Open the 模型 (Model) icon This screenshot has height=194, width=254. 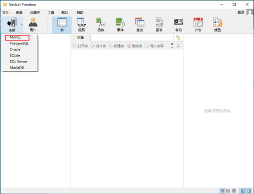217,25
